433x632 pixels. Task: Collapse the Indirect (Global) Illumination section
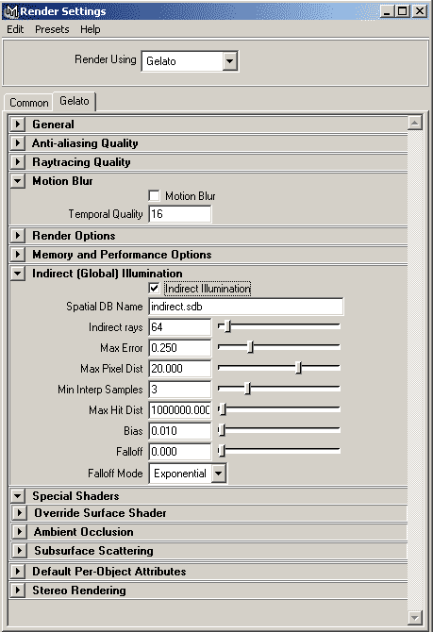tap(17, 274)
